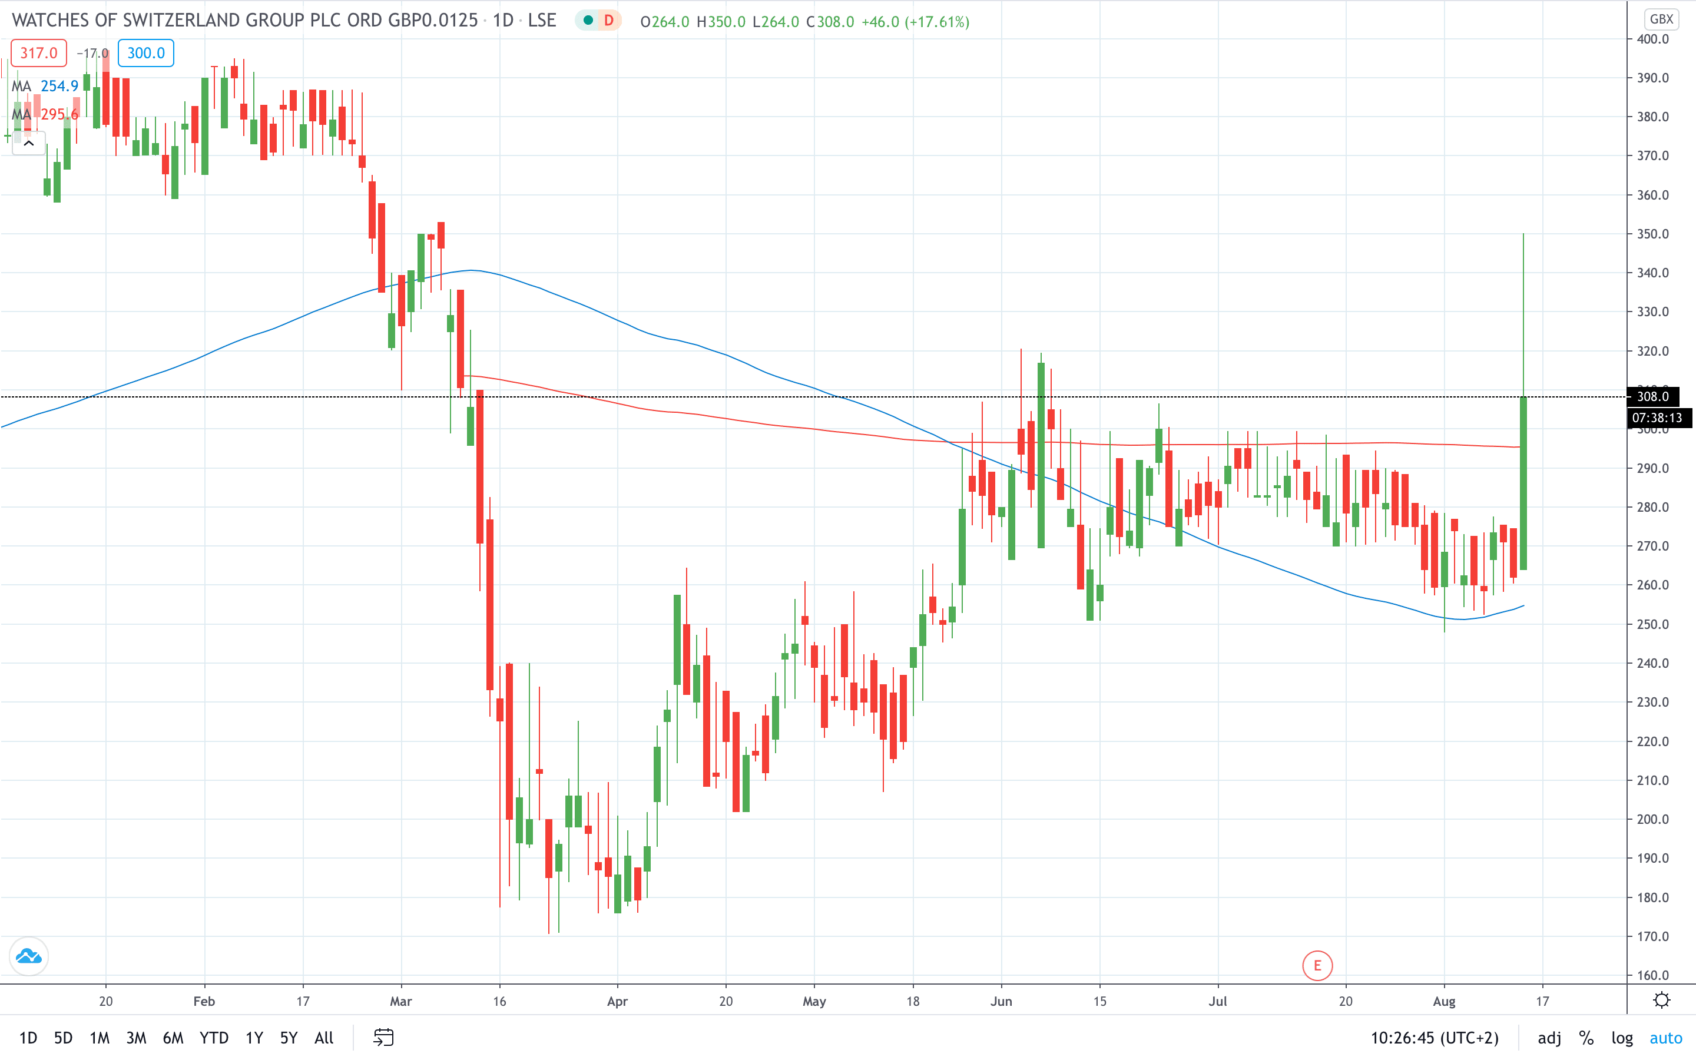Select the 1D time range
1696x1060 pixels.
(28, 1038)
